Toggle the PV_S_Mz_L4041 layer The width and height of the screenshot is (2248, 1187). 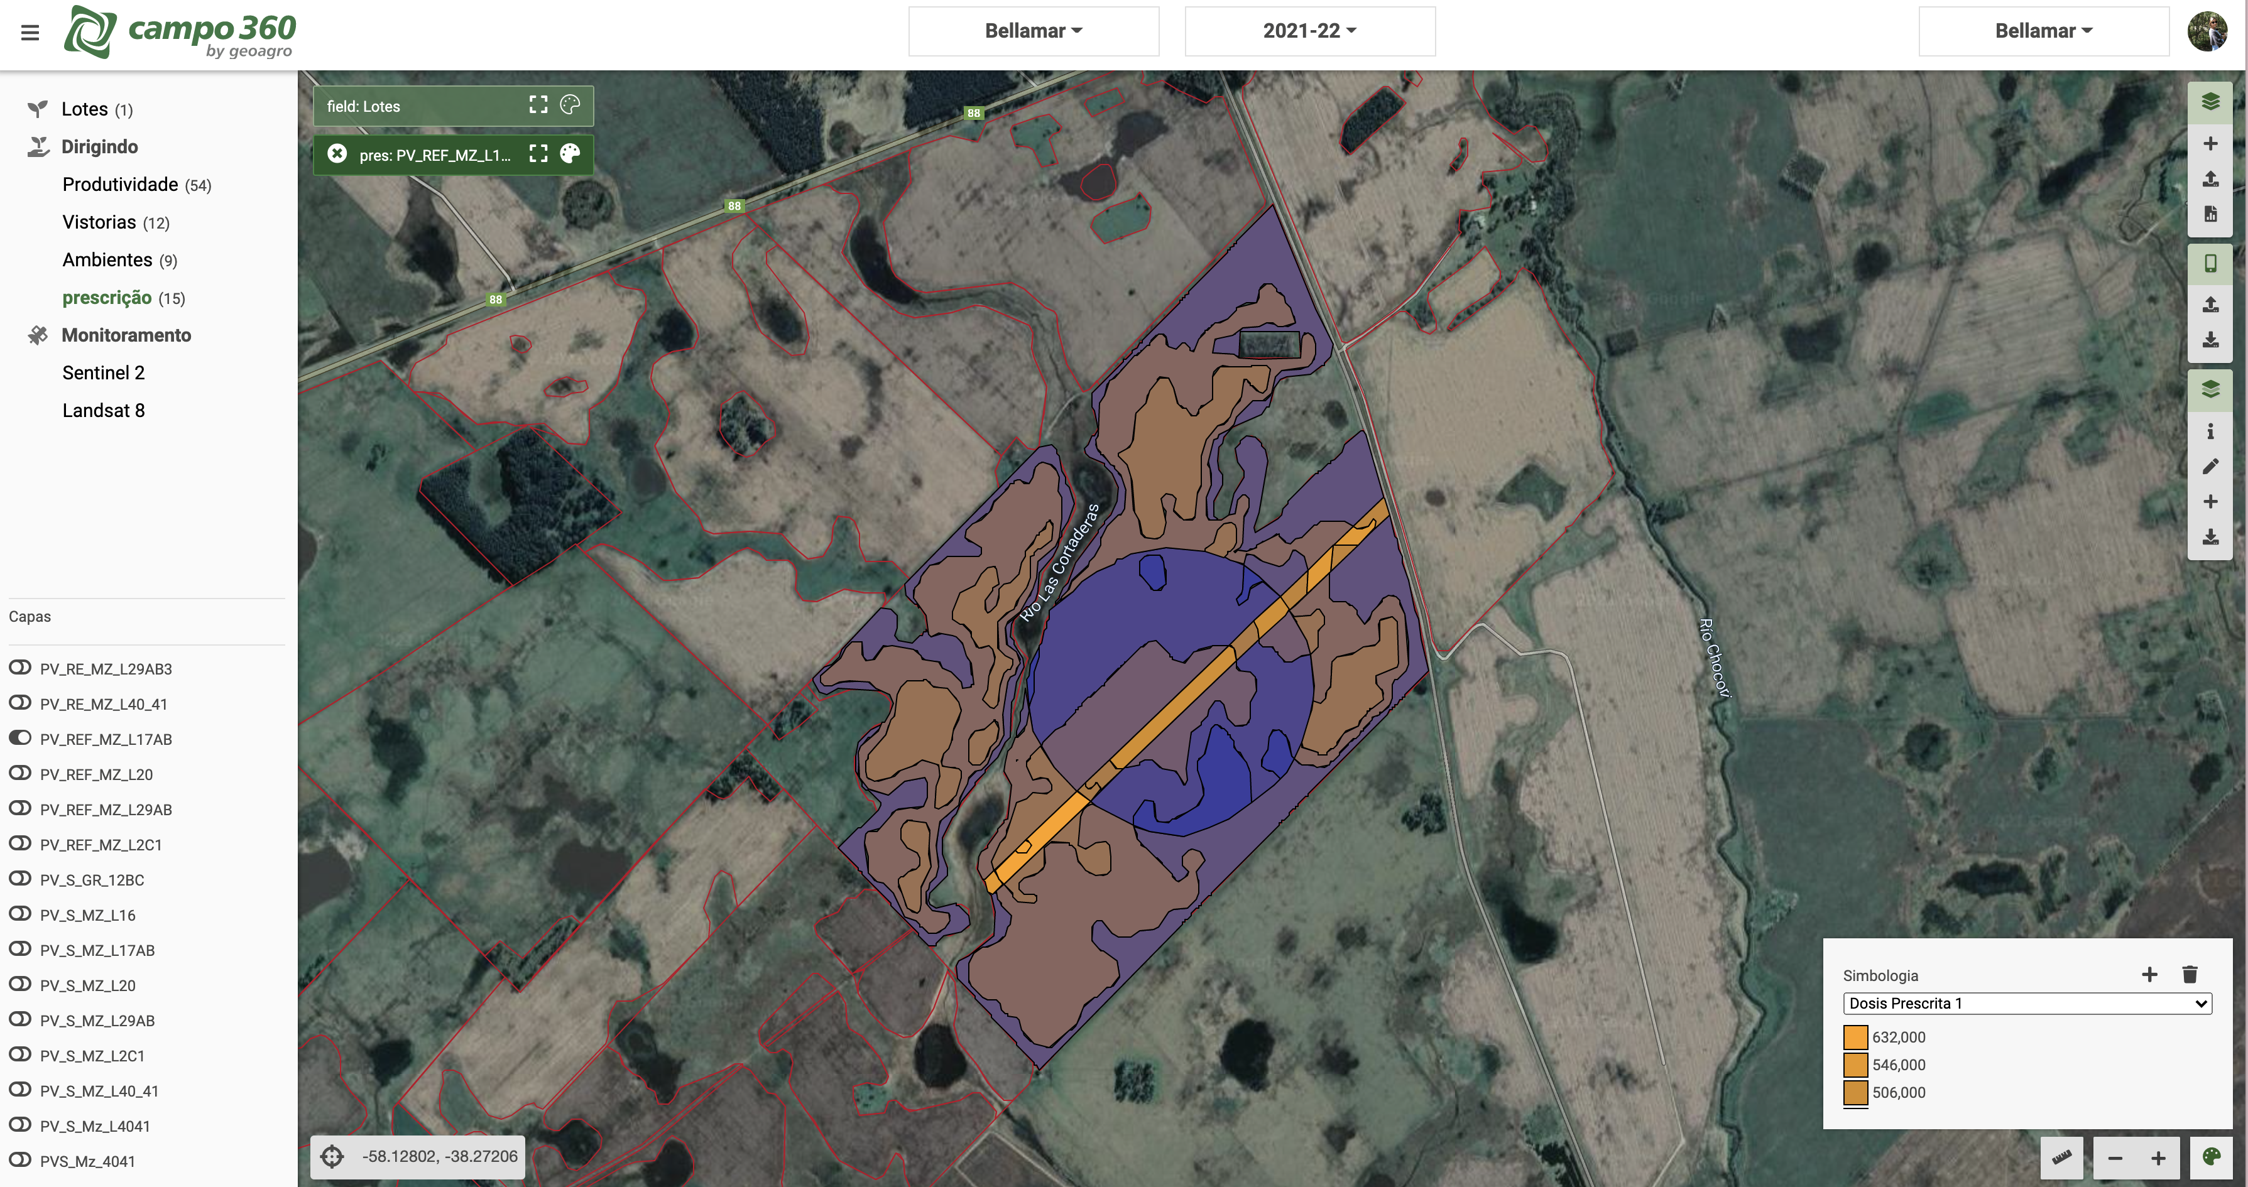pos(20,1125)
